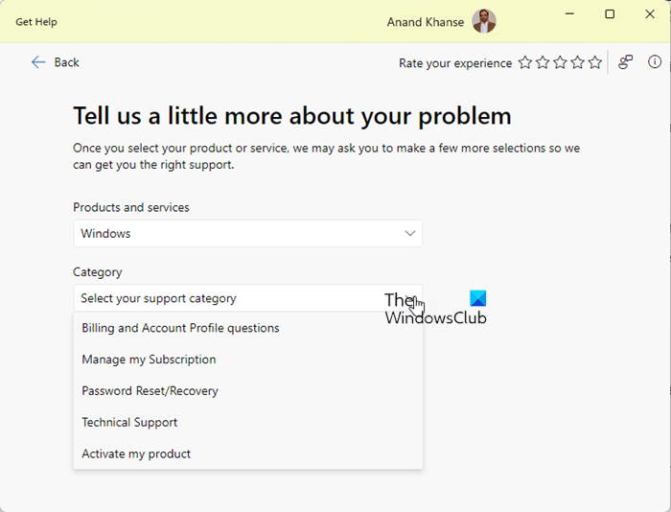The width and height of the screenshot is (671, 512).
Task: Click the Windows dropdown chevron arrow
Action: click(x=410, y=233)
